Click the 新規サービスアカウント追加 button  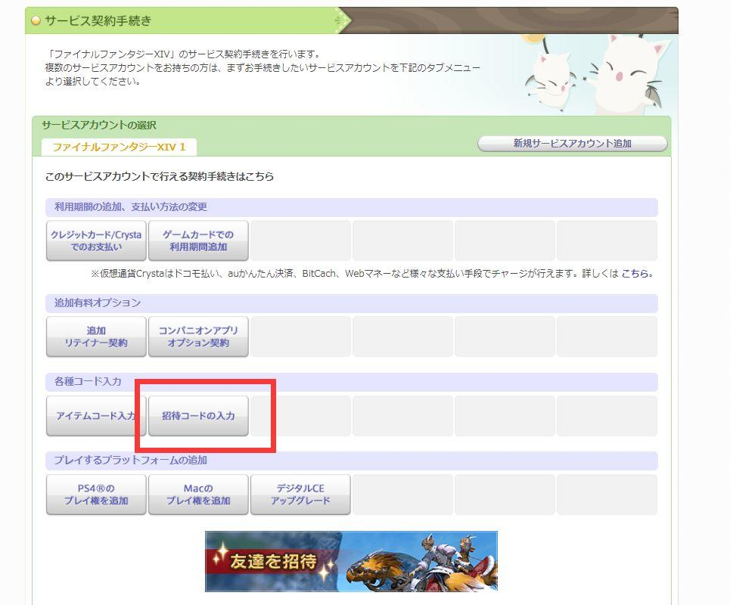572,144
